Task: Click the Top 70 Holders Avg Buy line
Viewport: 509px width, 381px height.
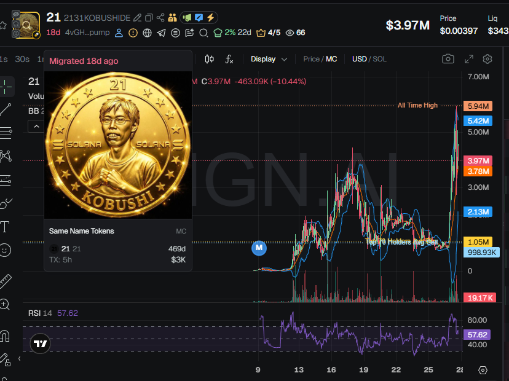Action: 401,242
